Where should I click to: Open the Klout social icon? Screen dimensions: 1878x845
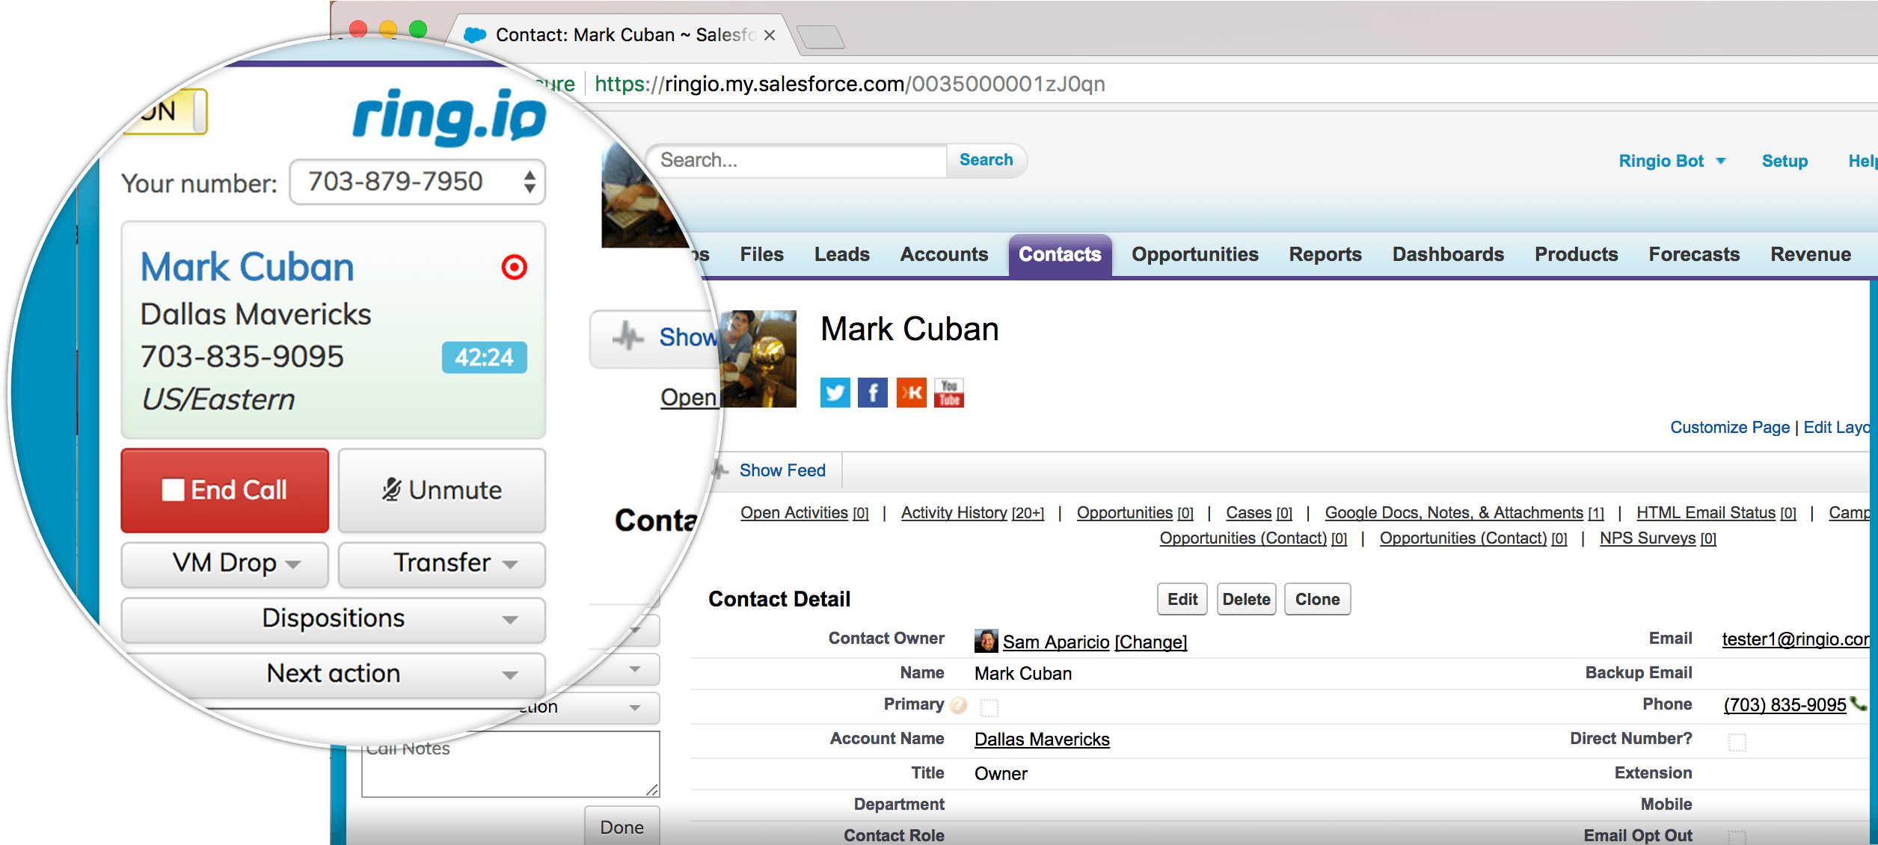[x=911, y=393]
